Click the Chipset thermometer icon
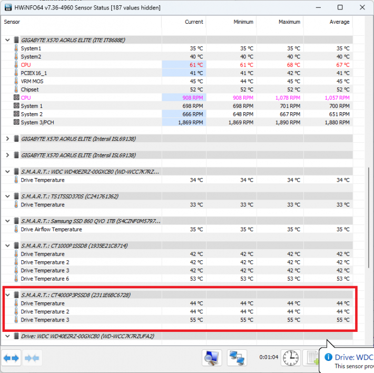Screen dimensions: 374x373 coord(16,90)
